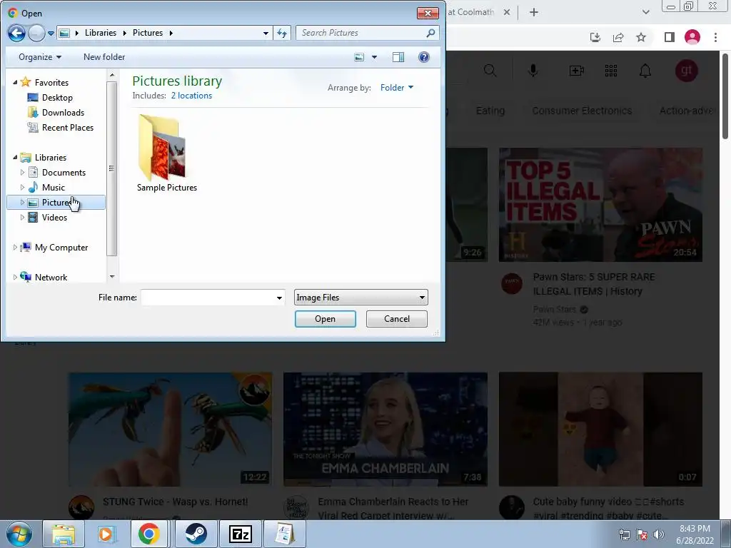This screenshot has width=731, height=548.
Task: Expand the address bar history dropdown
Action: (x=266, y=33)
